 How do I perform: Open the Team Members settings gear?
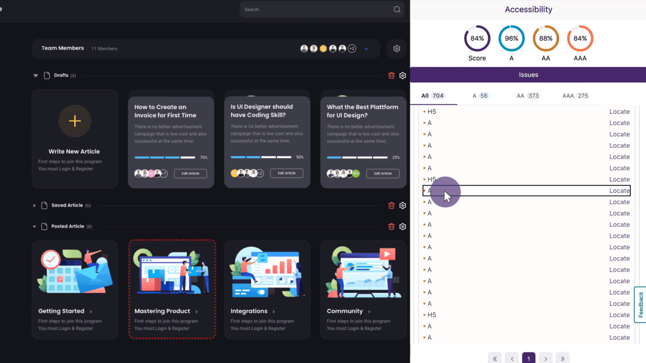pos(396,48)
